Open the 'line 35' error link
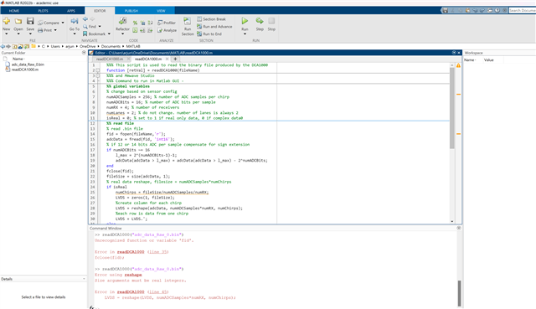Image resolution: width=536 pixels, height=309 pixels. (158, 252)
